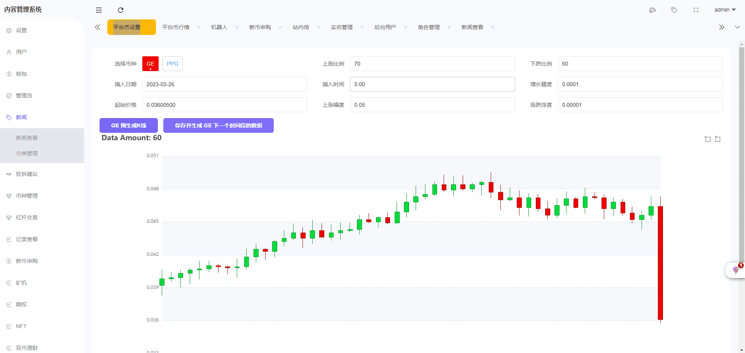This screenshot has height=353, width=745.
Task: Expand the 币种管理 sidebar menu
Action: pos(27,196)
